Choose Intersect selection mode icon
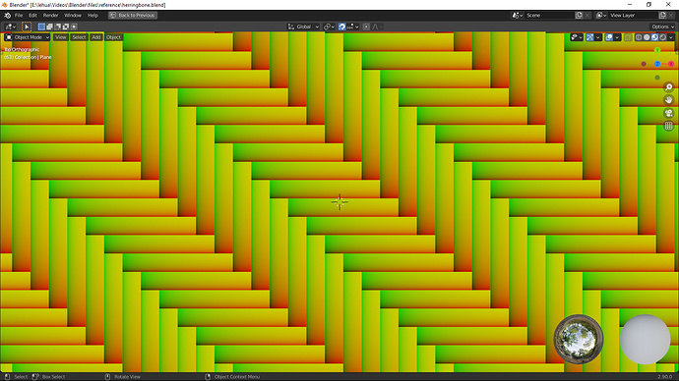 click(x=74, y=27)
